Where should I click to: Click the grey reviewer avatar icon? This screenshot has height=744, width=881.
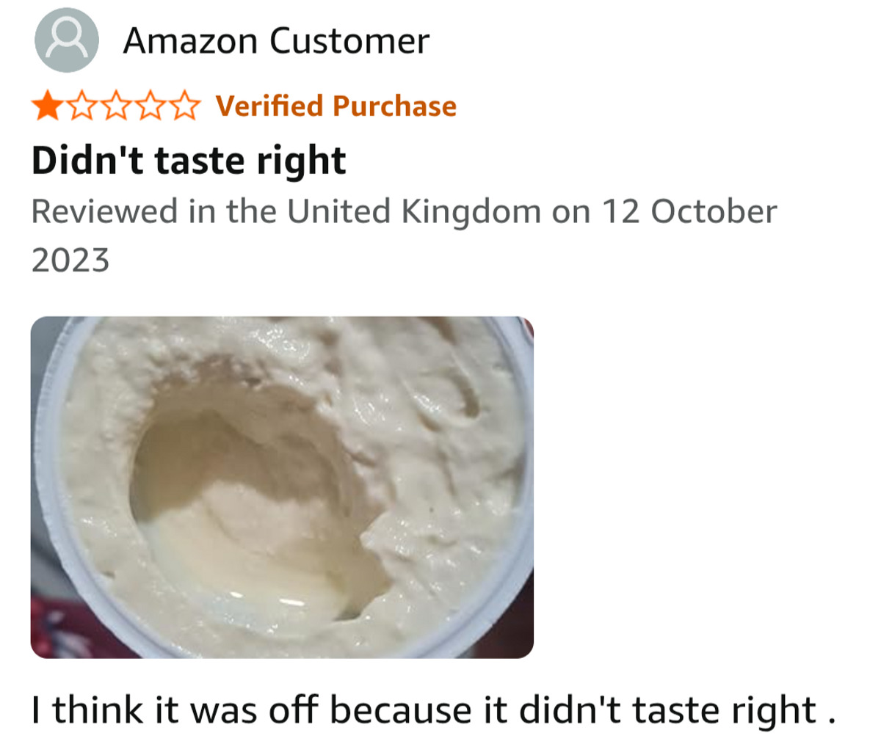pos(66,40)
